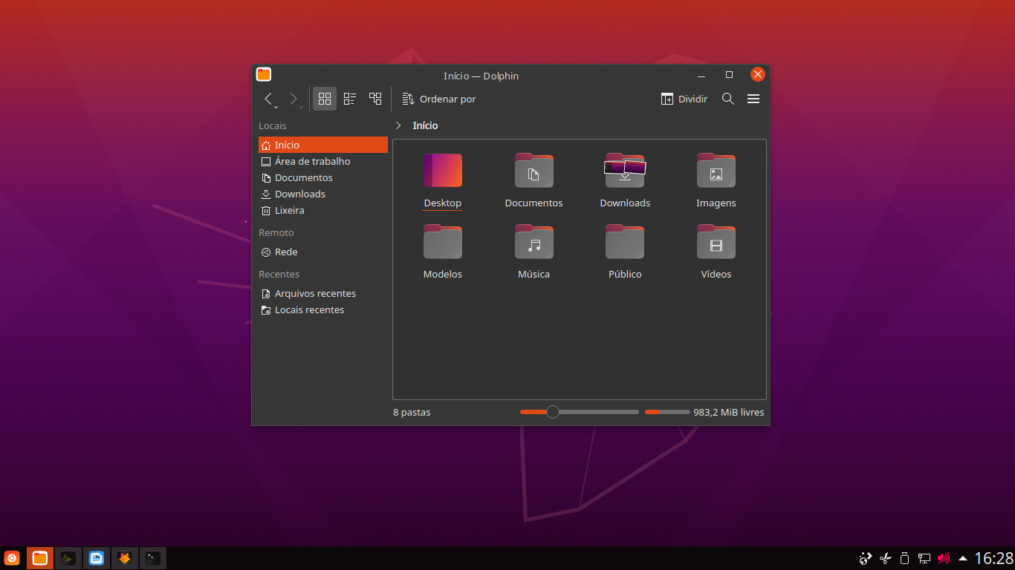Open the terminal from the taskbar
Screen dimensions: 1015x570
pyautogui.click(x=153, y=558)
